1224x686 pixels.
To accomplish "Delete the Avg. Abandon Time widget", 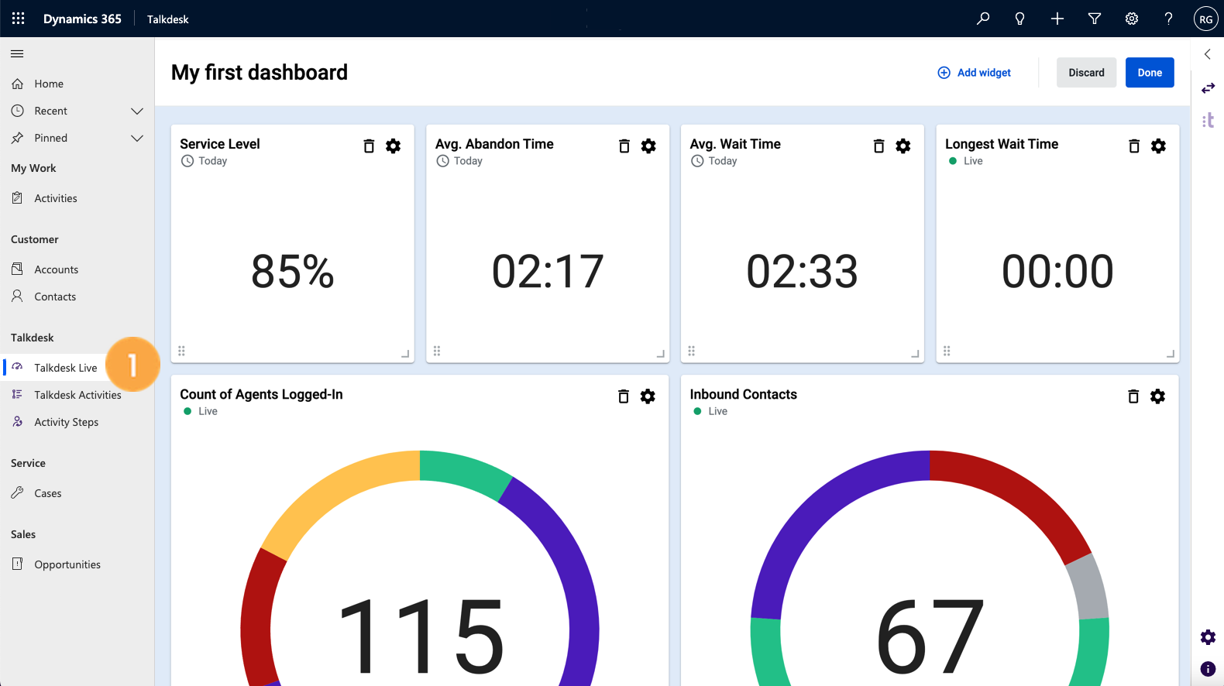I will tap(624, 146).
